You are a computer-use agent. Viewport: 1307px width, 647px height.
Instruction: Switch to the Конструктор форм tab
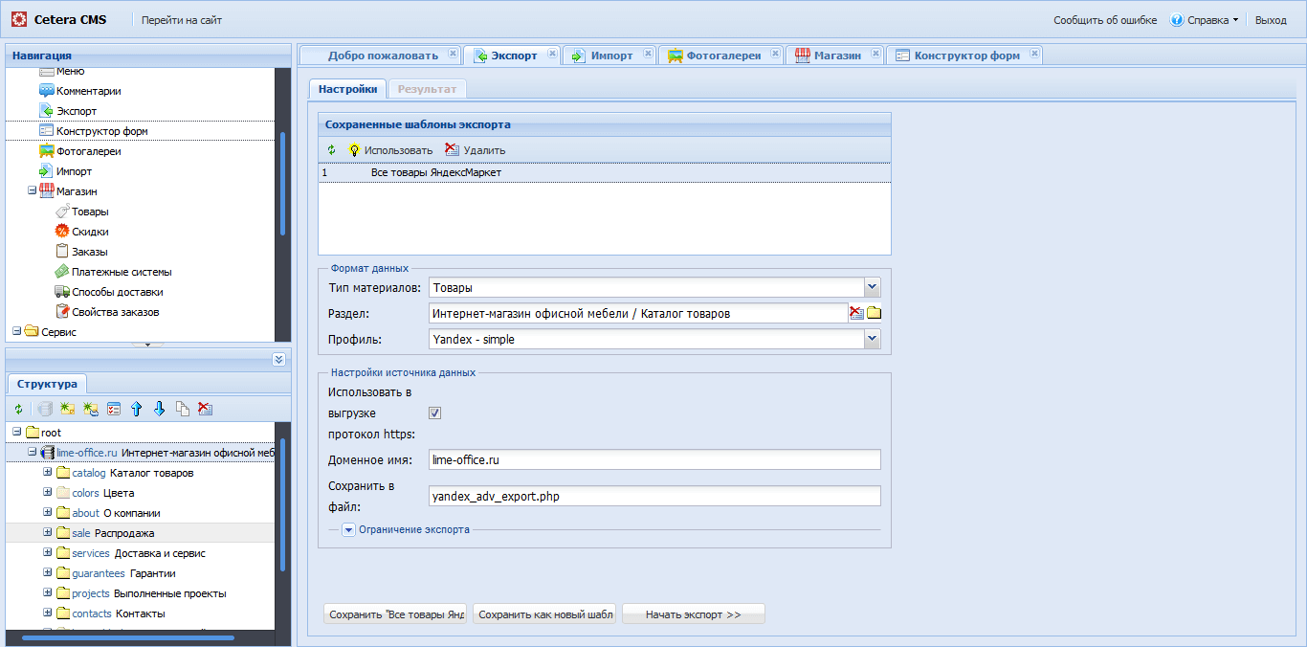965,56
